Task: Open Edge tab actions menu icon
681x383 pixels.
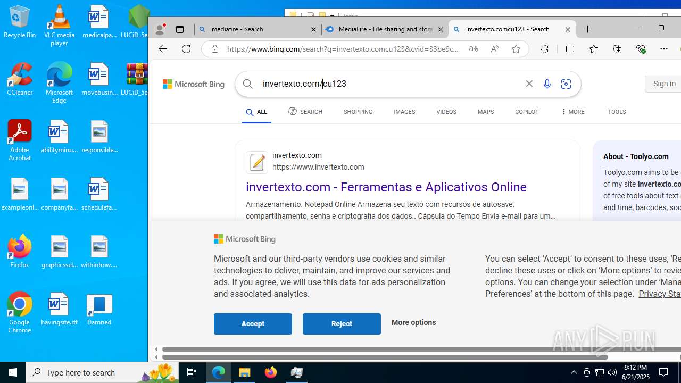Action: click(x=180, y=29)
